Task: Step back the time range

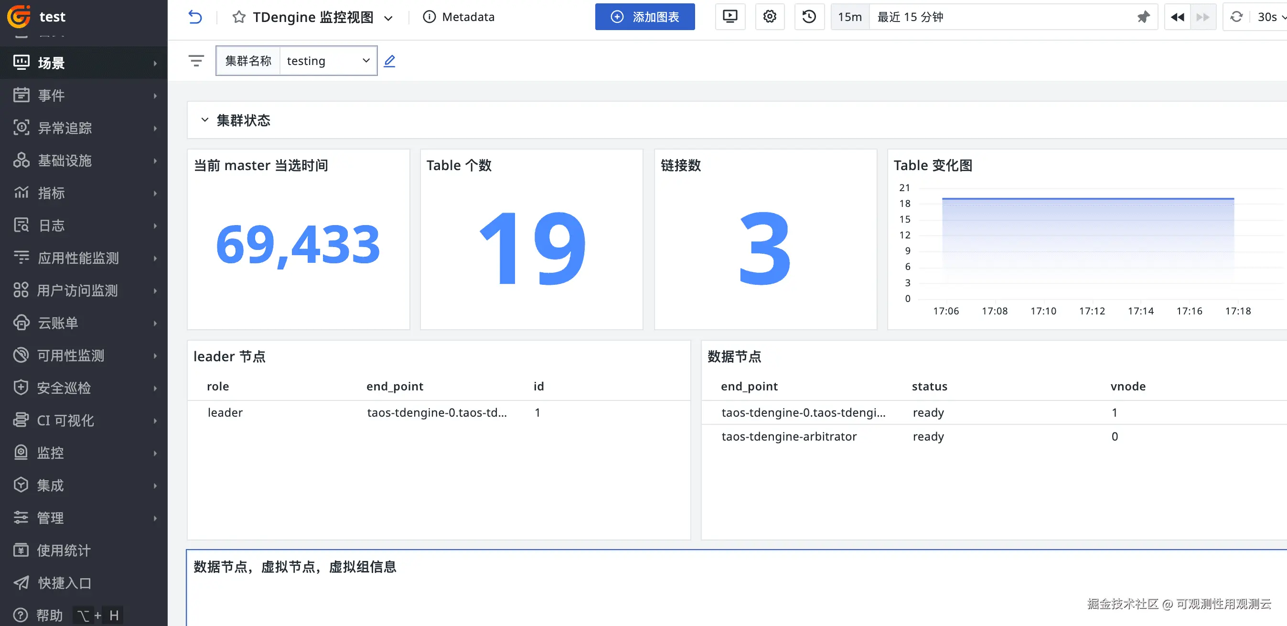Action: tap(1177, 17)
